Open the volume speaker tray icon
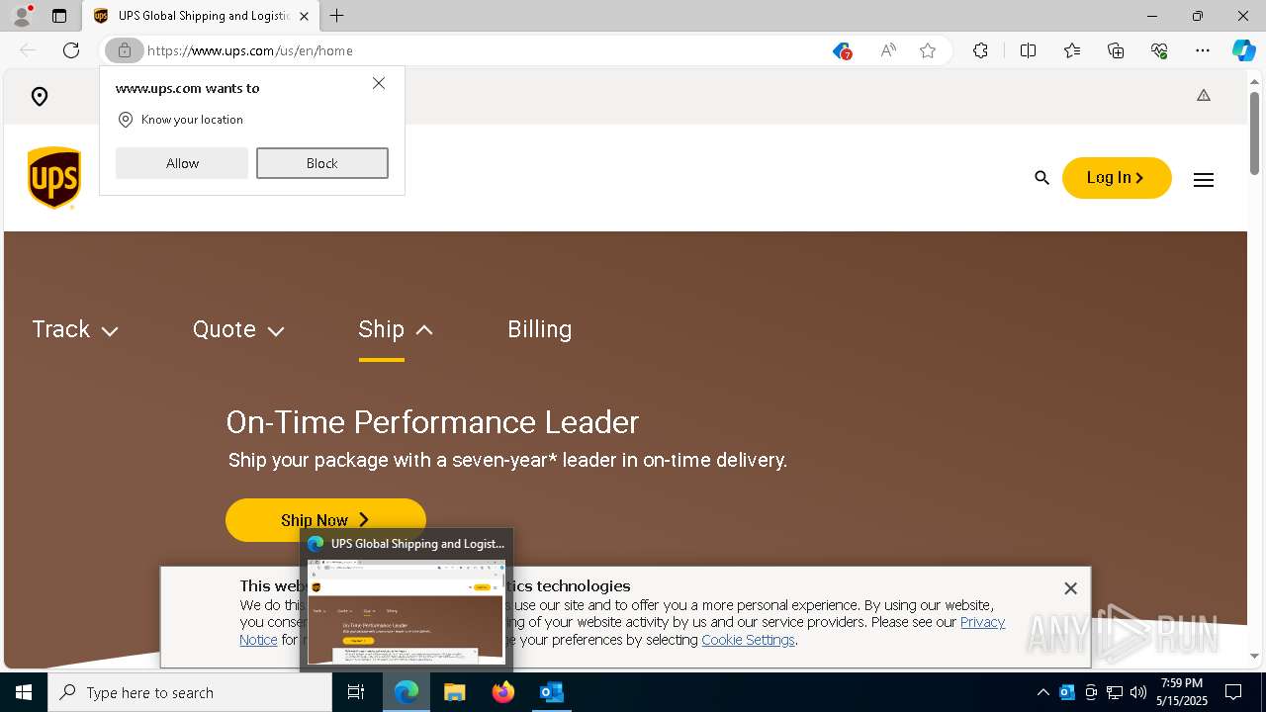Image resolution: width=1266 pixels, height=712 pixels. (1138, 692)
